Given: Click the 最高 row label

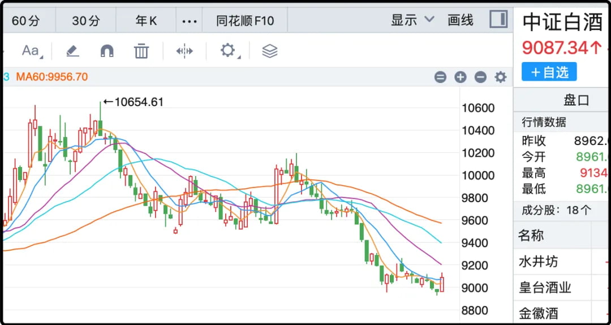Looking at the screenshot, I should [534, 173].
